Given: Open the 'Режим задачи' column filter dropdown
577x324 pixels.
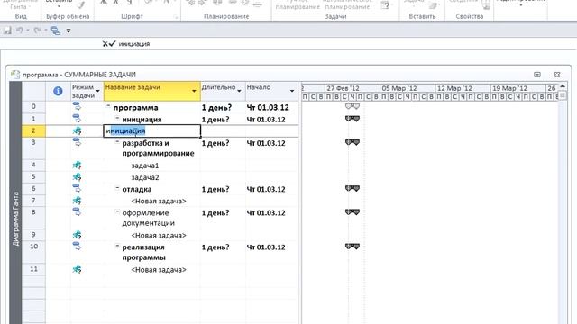Looking at the screenshot, I should tap(98, 91).
